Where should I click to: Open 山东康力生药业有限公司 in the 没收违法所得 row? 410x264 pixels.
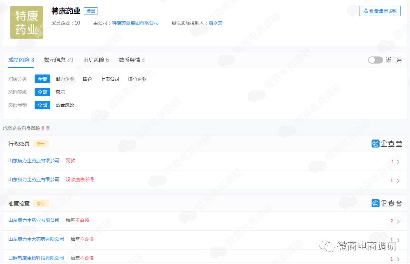click(34, 180)
